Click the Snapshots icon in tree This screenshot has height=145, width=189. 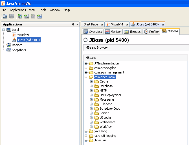9,50
